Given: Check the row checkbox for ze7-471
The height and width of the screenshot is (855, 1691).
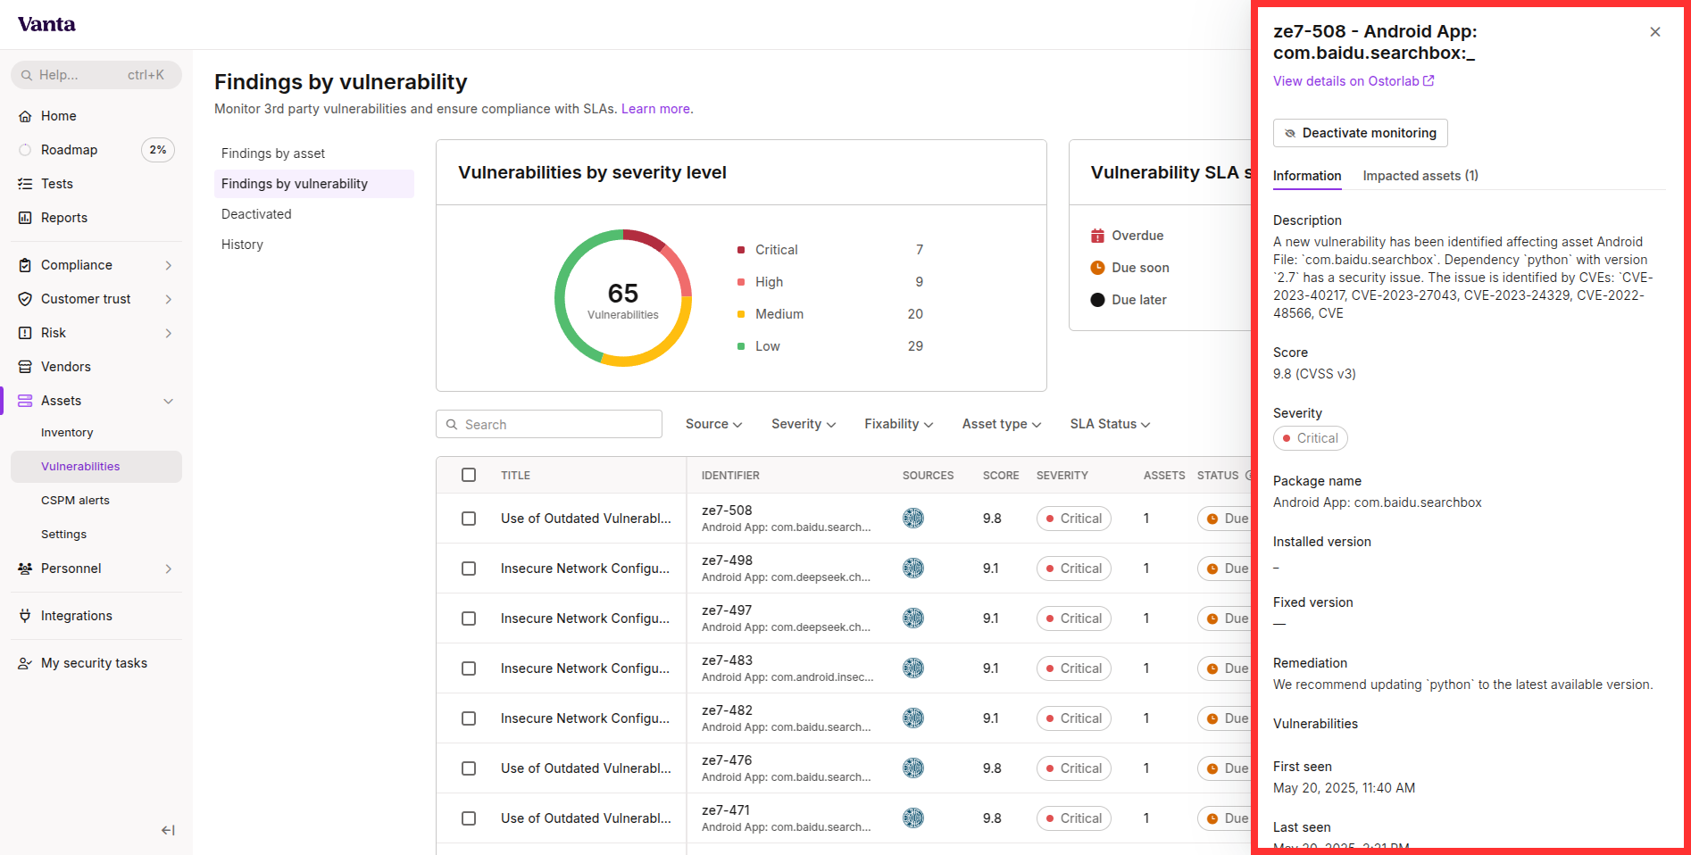Looking at the screenshot, I should tap(469, 818).
